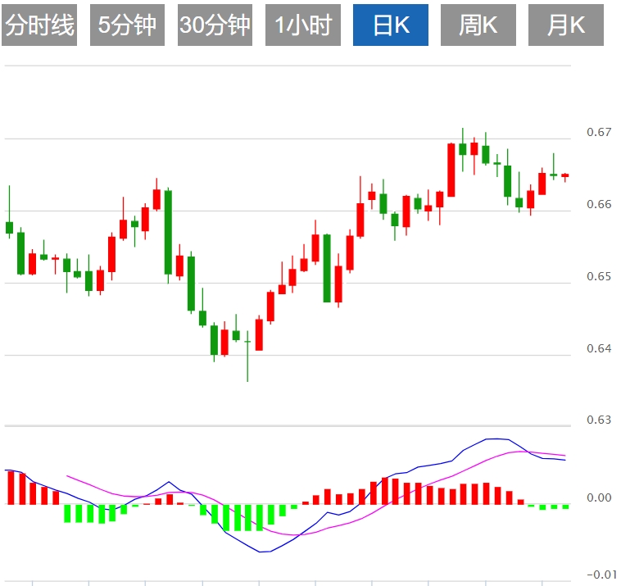Click the 0.63 price axis label

point(600,420)
